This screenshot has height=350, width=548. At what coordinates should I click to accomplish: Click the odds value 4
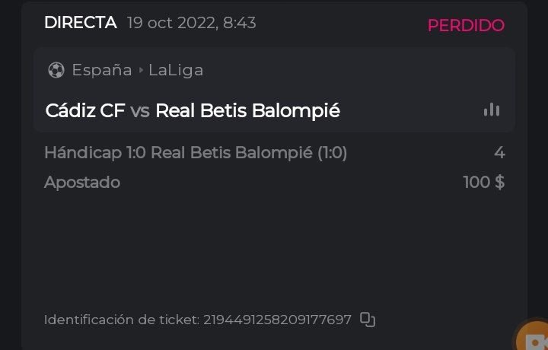[499, 153]
